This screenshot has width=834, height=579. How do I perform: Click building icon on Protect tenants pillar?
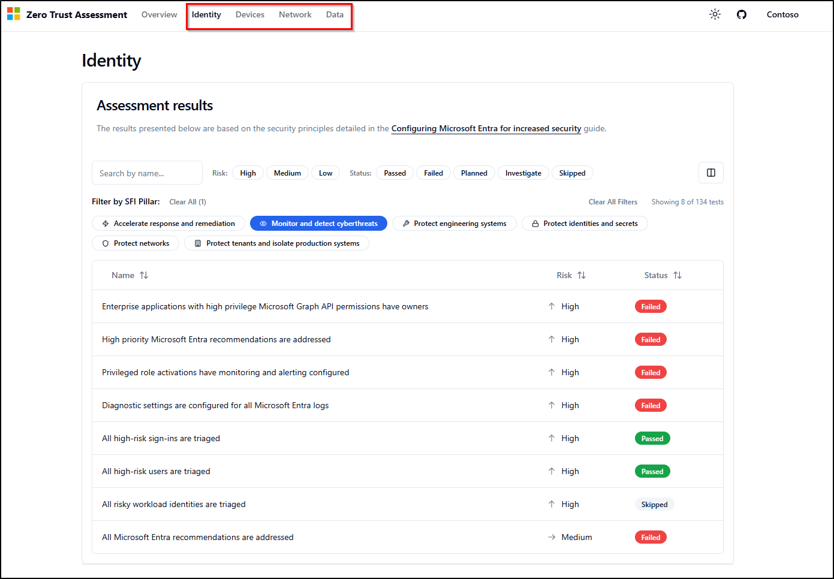pos(198,243)
